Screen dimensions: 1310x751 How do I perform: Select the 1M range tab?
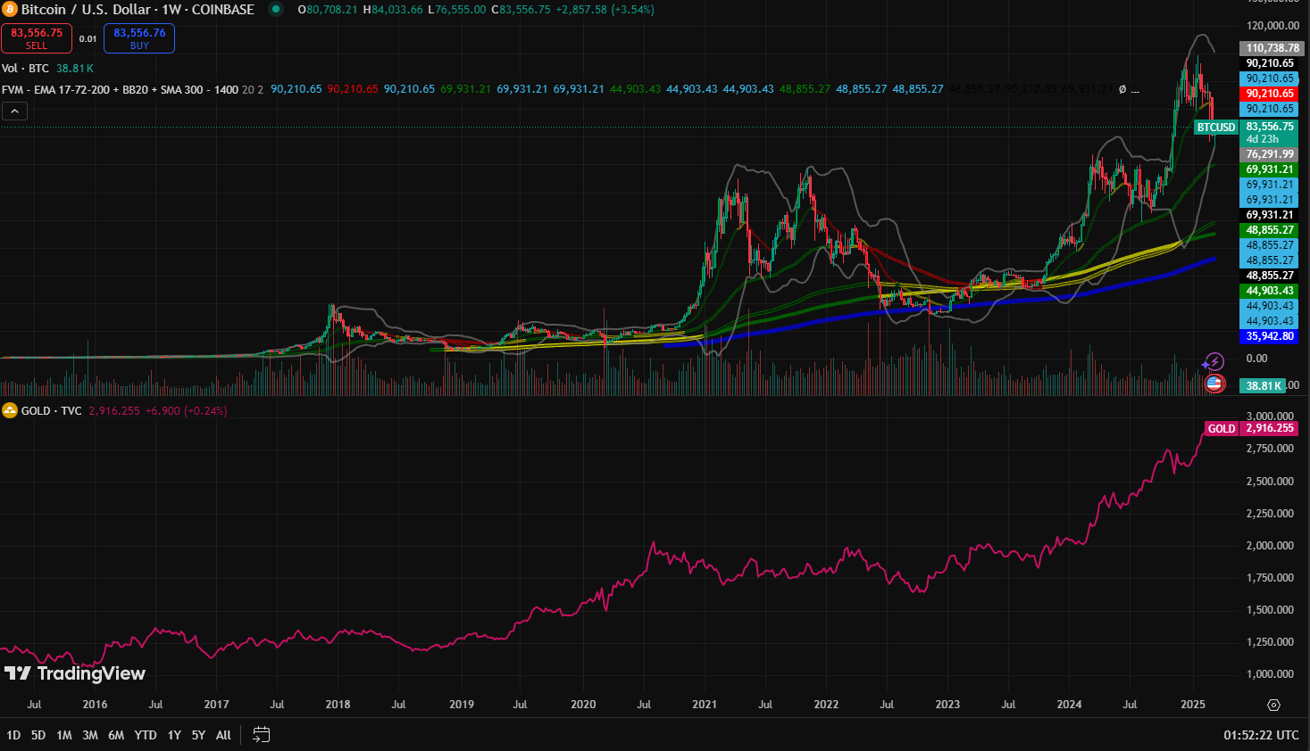tap(64, 735)
